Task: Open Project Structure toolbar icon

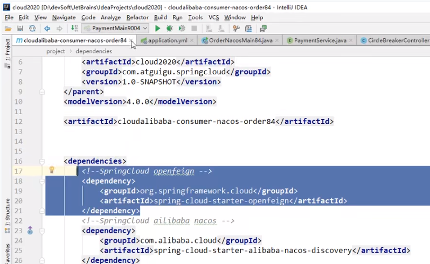Action: 248,28
